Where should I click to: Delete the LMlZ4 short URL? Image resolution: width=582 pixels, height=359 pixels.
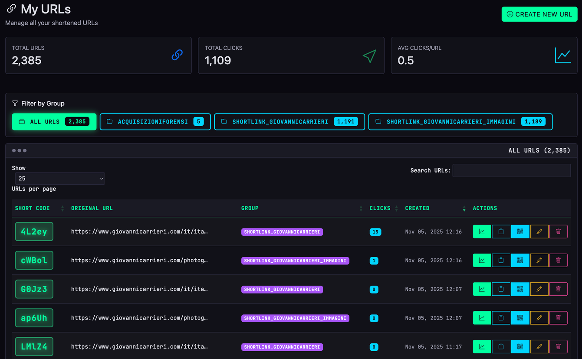559,346
